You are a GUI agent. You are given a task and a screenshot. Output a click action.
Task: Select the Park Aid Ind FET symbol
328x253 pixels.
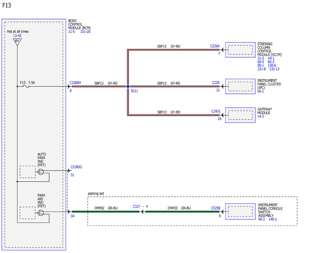tap(40, 213)
